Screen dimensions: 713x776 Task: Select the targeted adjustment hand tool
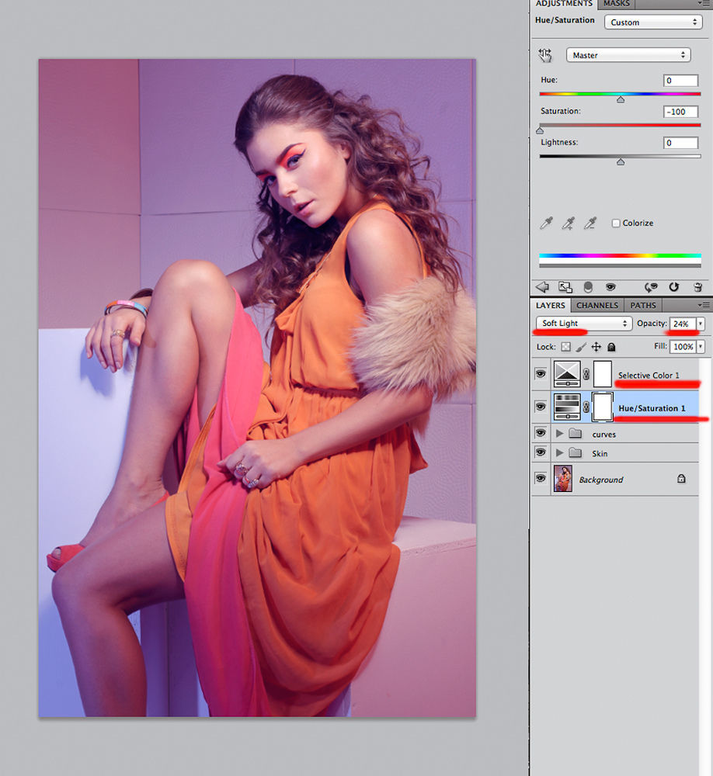[544, 55]
